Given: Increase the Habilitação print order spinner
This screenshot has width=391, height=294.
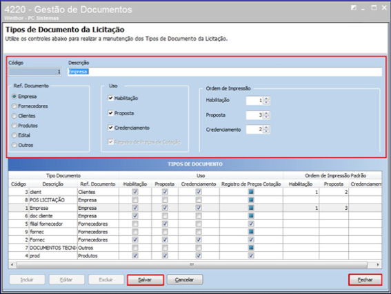Looking at the screenshot, I should (x=266, y=99).
